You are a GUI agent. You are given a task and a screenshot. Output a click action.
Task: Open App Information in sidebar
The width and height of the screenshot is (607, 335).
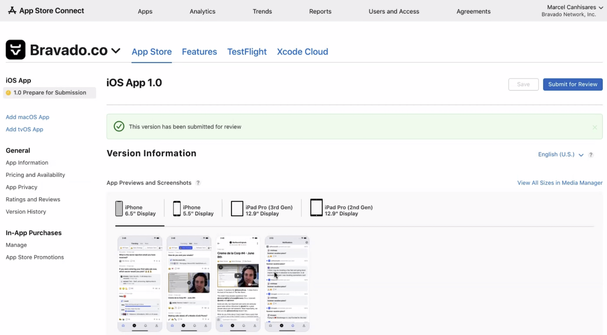point(27,163)
